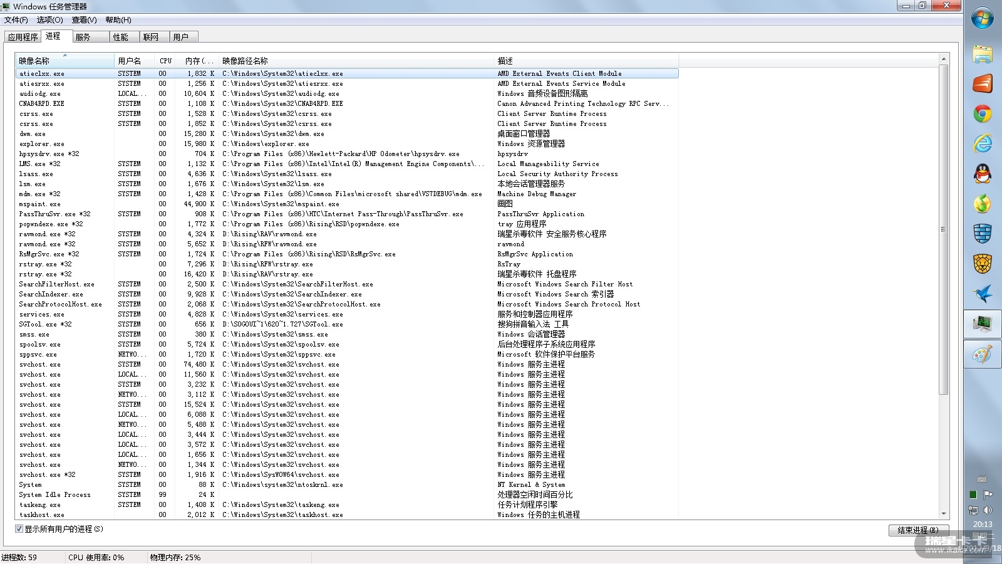Open Windows Explorer from the taskbar

983,54
